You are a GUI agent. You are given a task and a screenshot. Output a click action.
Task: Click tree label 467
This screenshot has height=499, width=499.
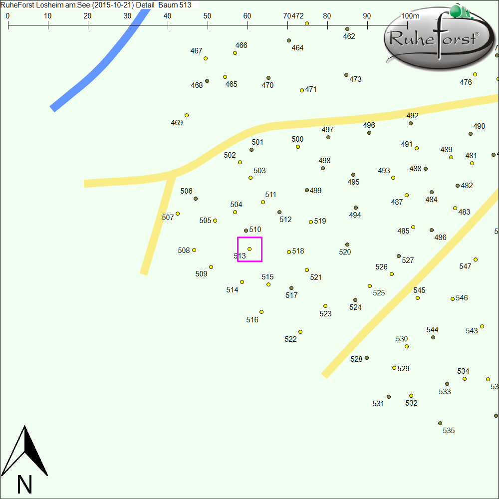tap(196, 51)
